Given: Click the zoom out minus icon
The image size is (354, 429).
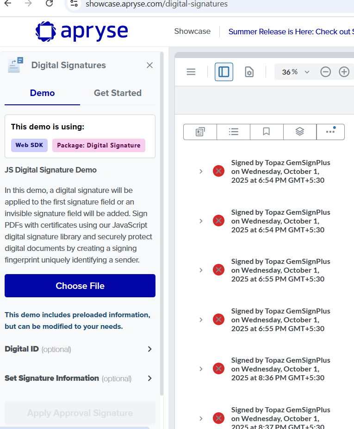Looking at the screenshot, I should [325, 72].
